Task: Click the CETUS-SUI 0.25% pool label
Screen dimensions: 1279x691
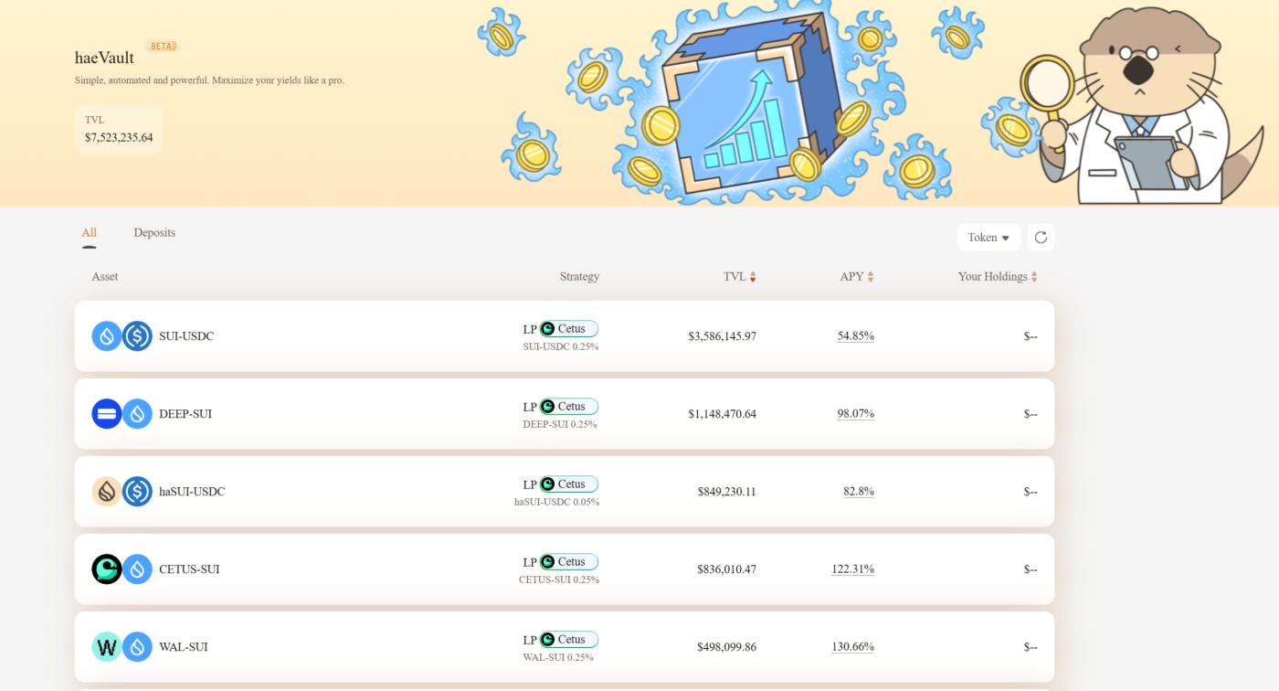Action: pyautogui.click(x=559, y=580)
